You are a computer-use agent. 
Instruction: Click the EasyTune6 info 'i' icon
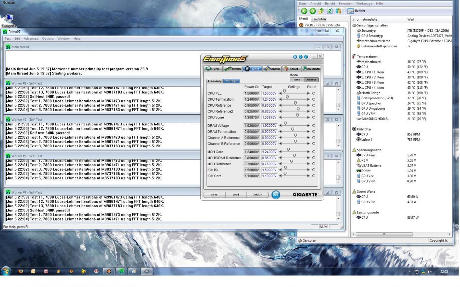coord(306,57)
